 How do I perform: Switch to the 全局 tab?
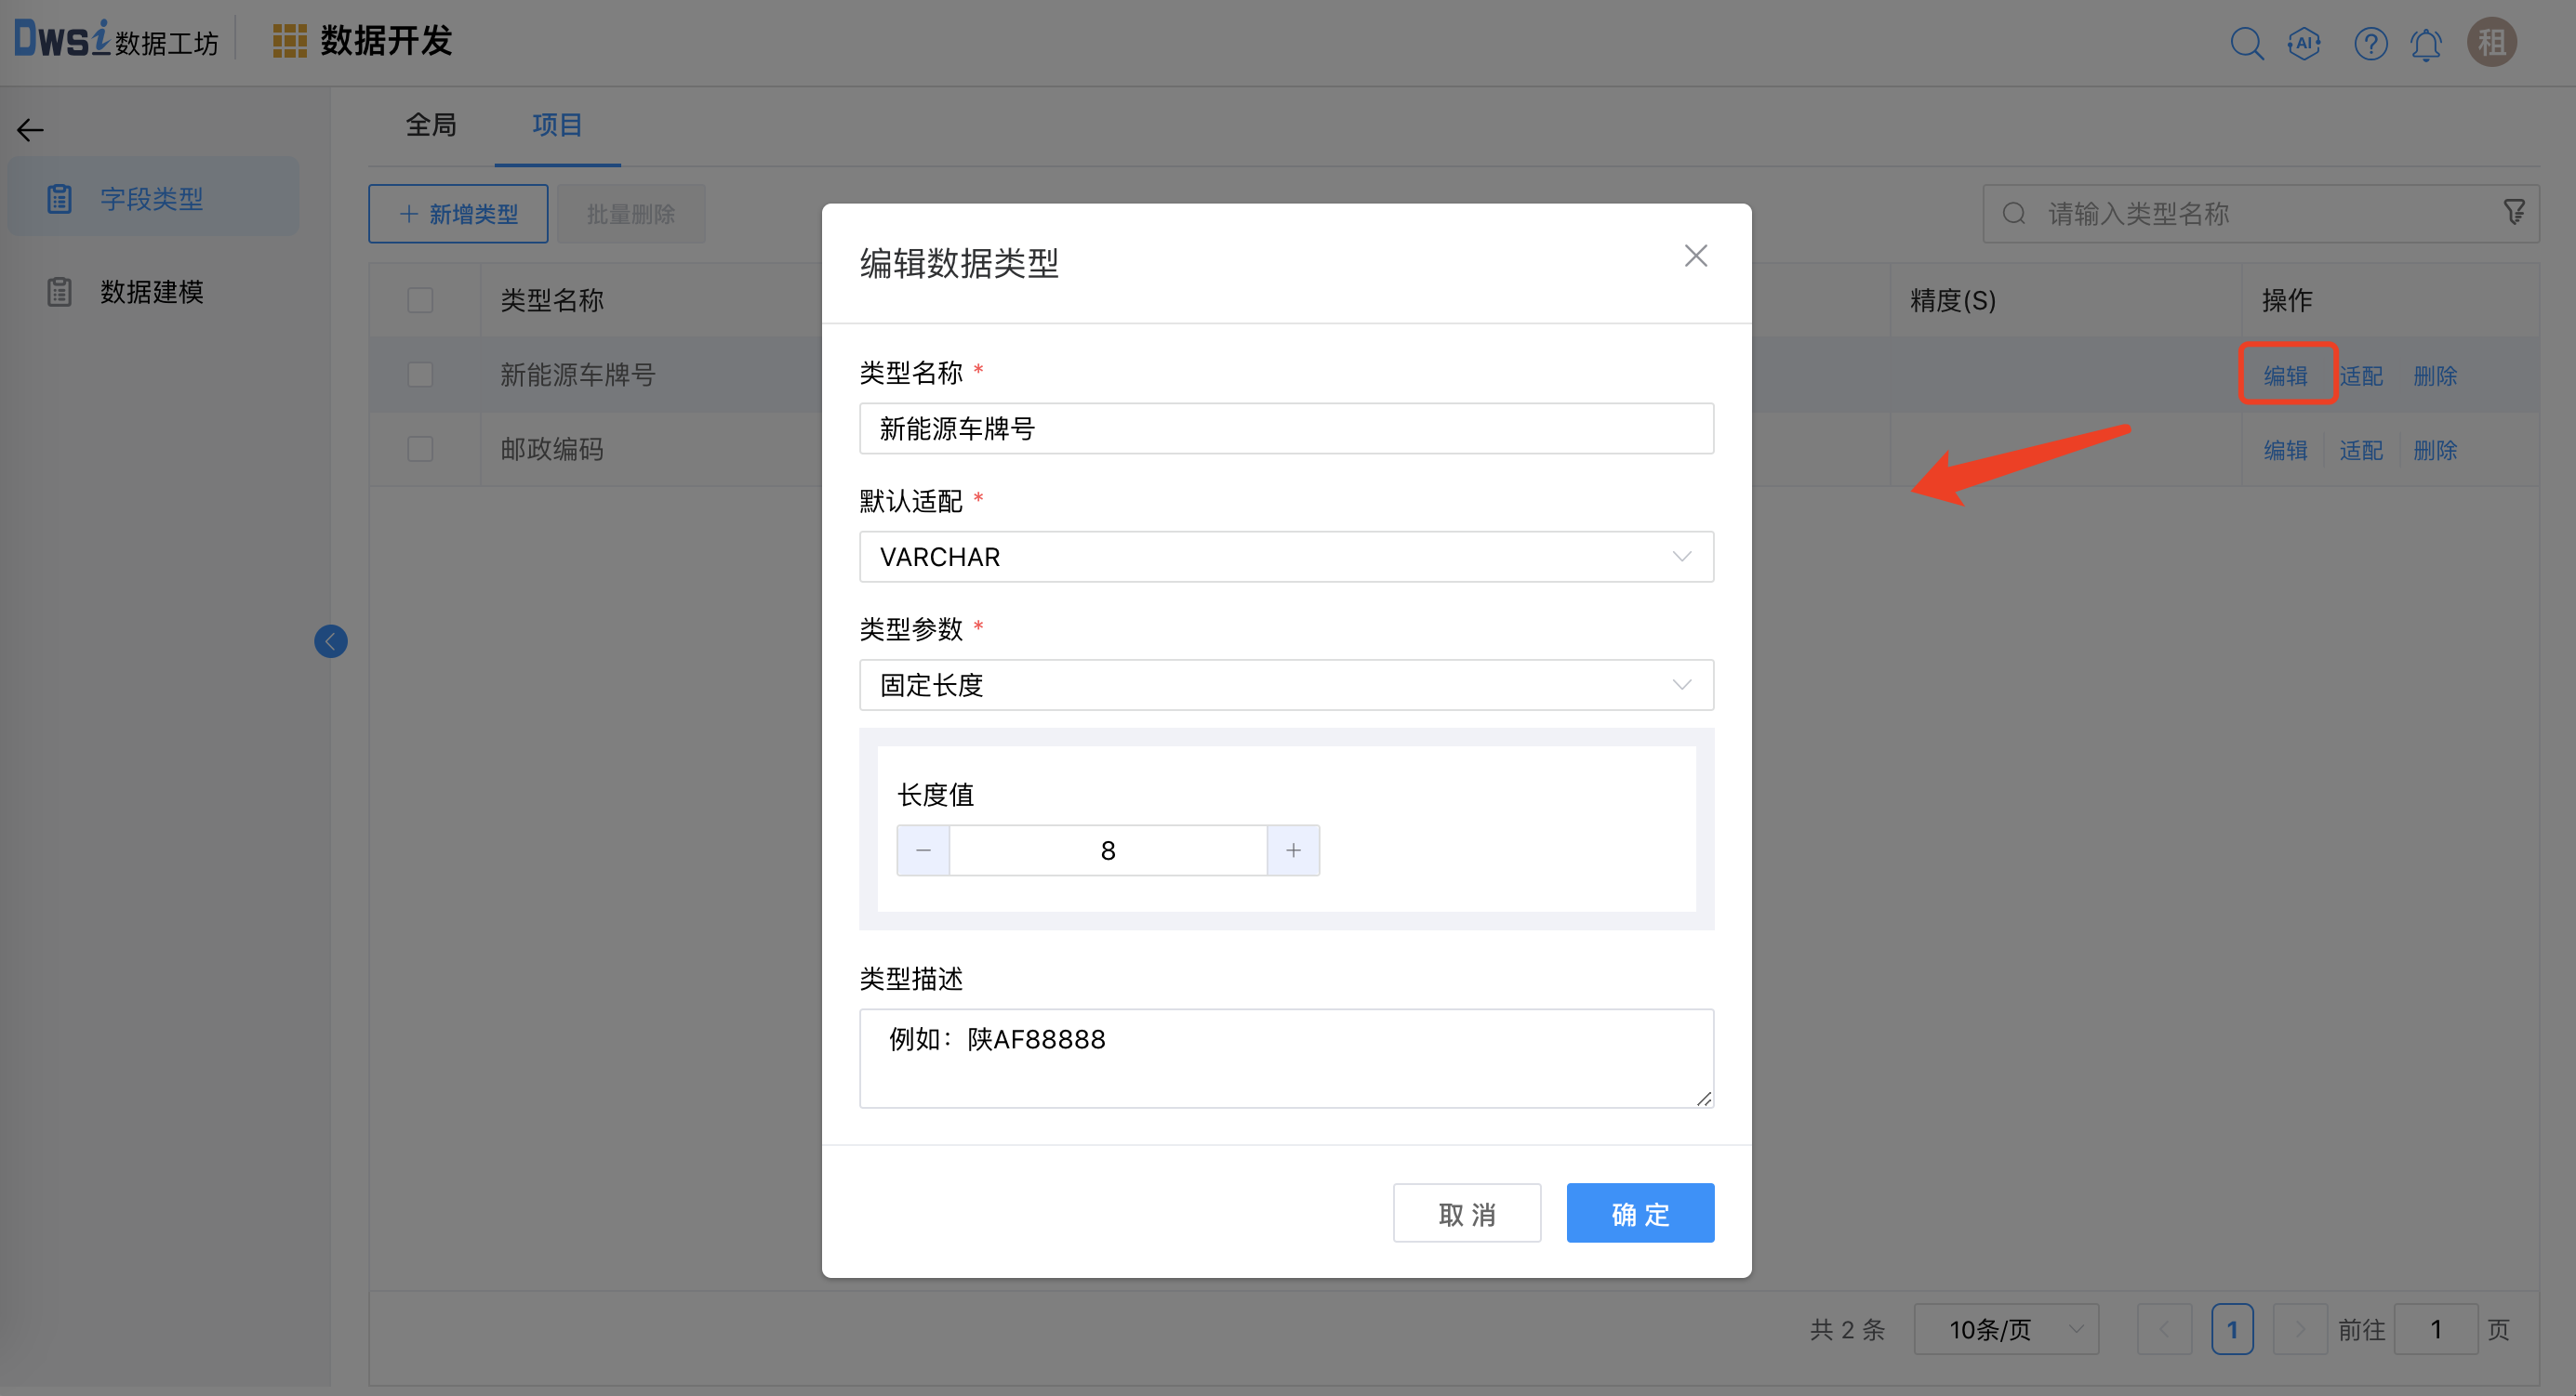tap(431, 125)
